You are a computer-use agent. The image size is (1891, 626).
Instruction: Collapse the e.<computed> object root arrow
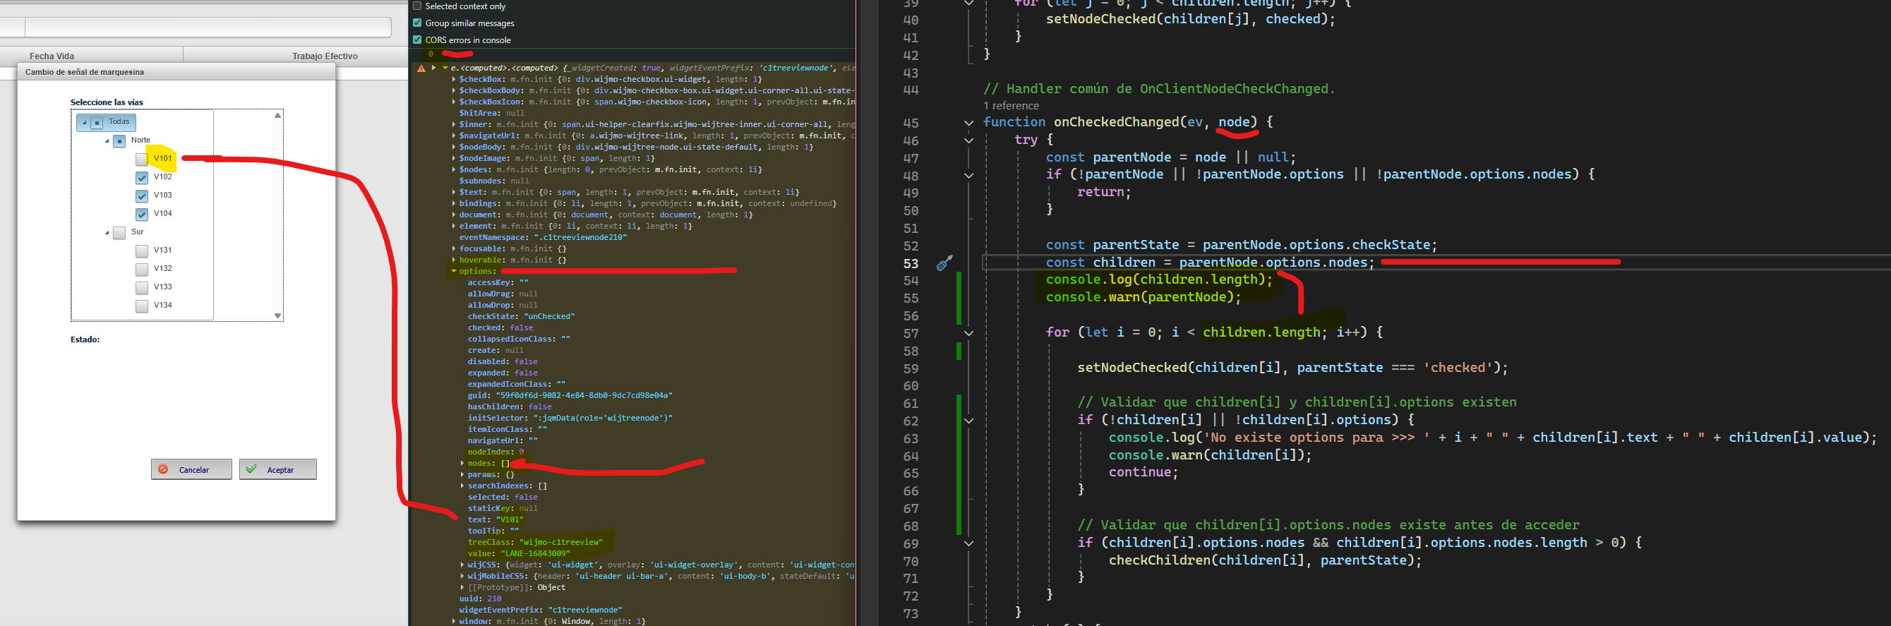pos(445,68)
